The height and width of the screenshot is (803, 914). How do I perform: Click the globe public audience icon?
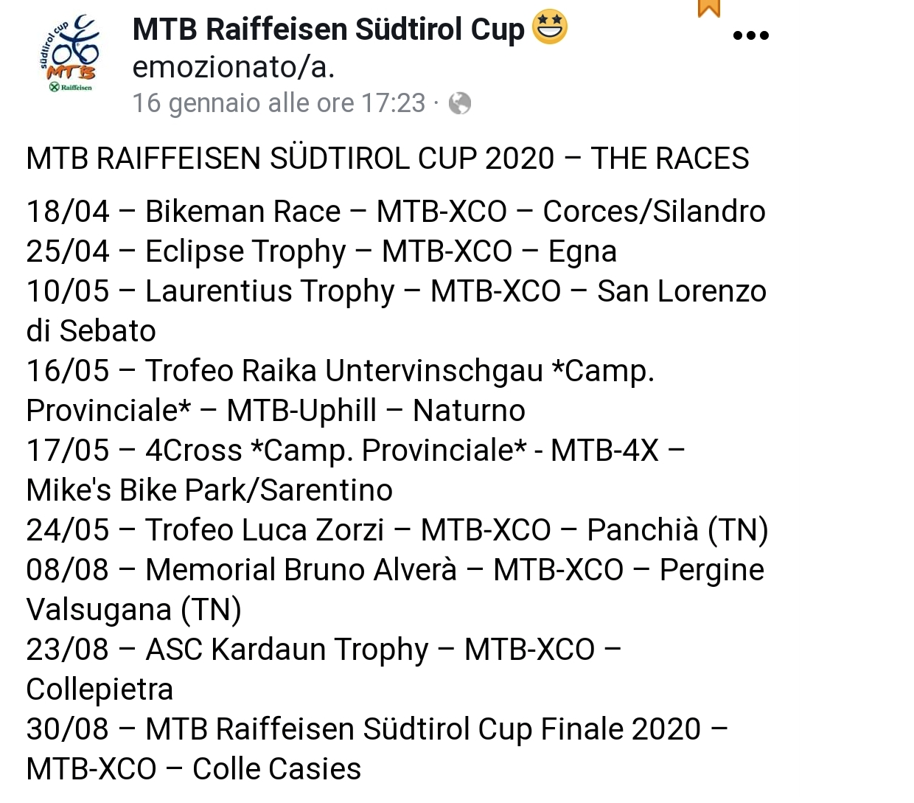(460, 103)
